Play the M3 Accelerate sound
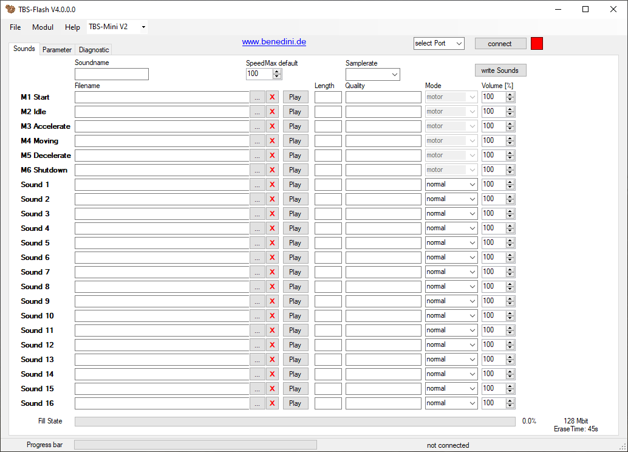Screen dimensions: 628x452 (x=295, y=126)
